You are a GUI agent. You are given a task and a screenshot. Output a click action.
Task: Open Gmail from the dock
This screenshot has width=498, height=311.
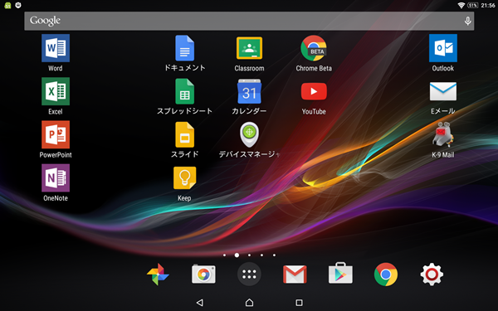pos(295,275)
